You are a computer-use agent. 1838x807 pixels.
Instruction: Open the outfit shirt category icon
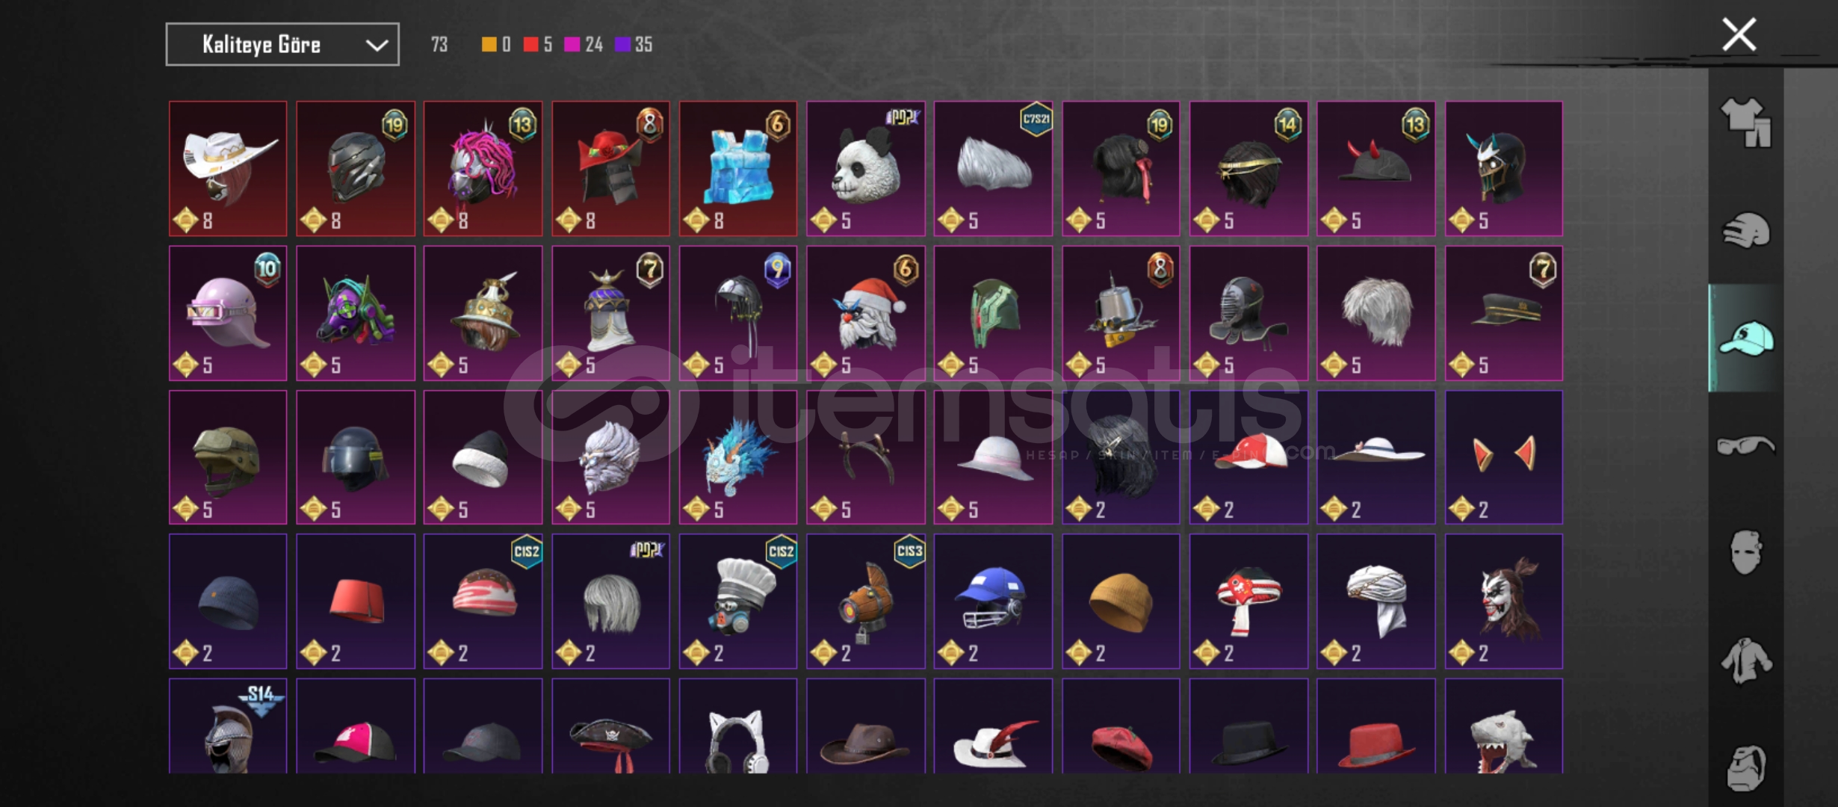[1745, 123]
